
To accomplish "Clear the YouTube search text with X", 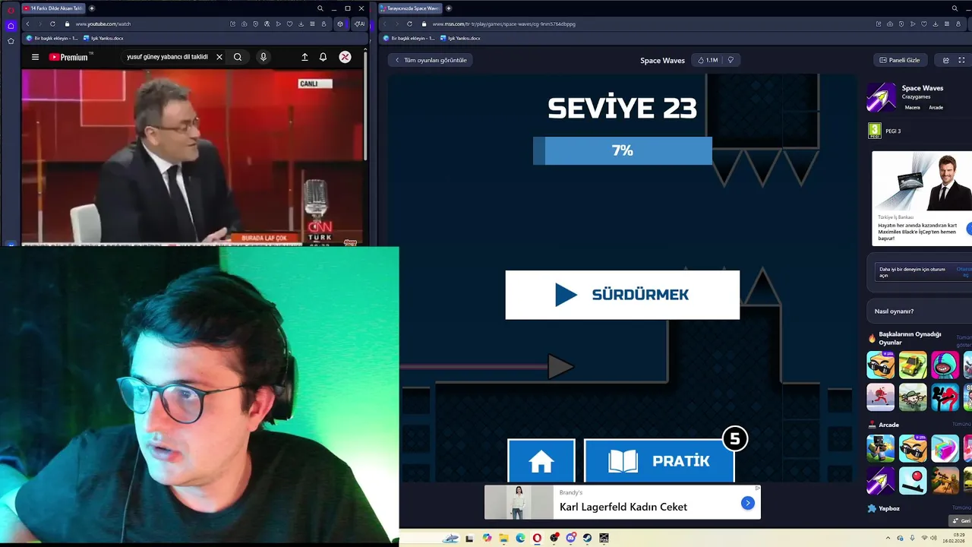I will (x=219, y=57).
